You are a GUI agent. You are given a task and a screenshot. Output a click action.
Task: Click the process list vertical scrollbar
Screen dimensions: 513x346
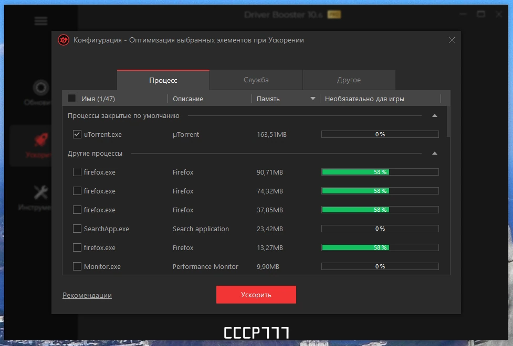[x=448, y=121]
